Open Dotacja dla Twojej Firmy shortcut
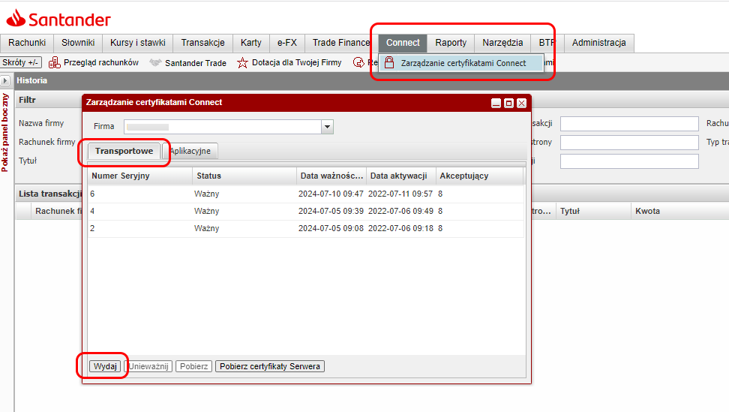 point(296,62)
